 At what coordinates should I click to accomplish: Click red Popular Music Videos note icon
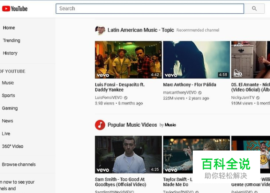tap(100, 125)
